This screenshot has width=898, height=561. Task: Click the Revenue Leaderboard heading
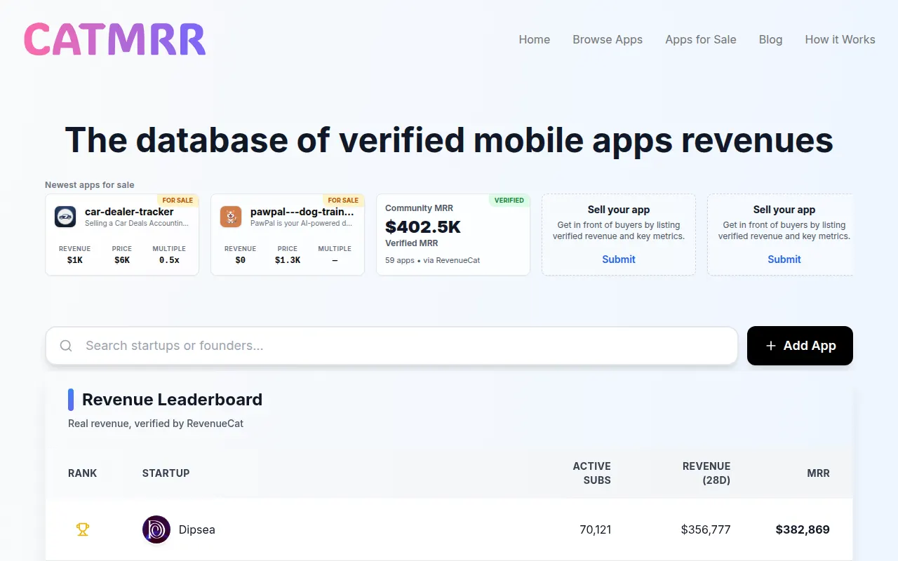click(172, 400)
